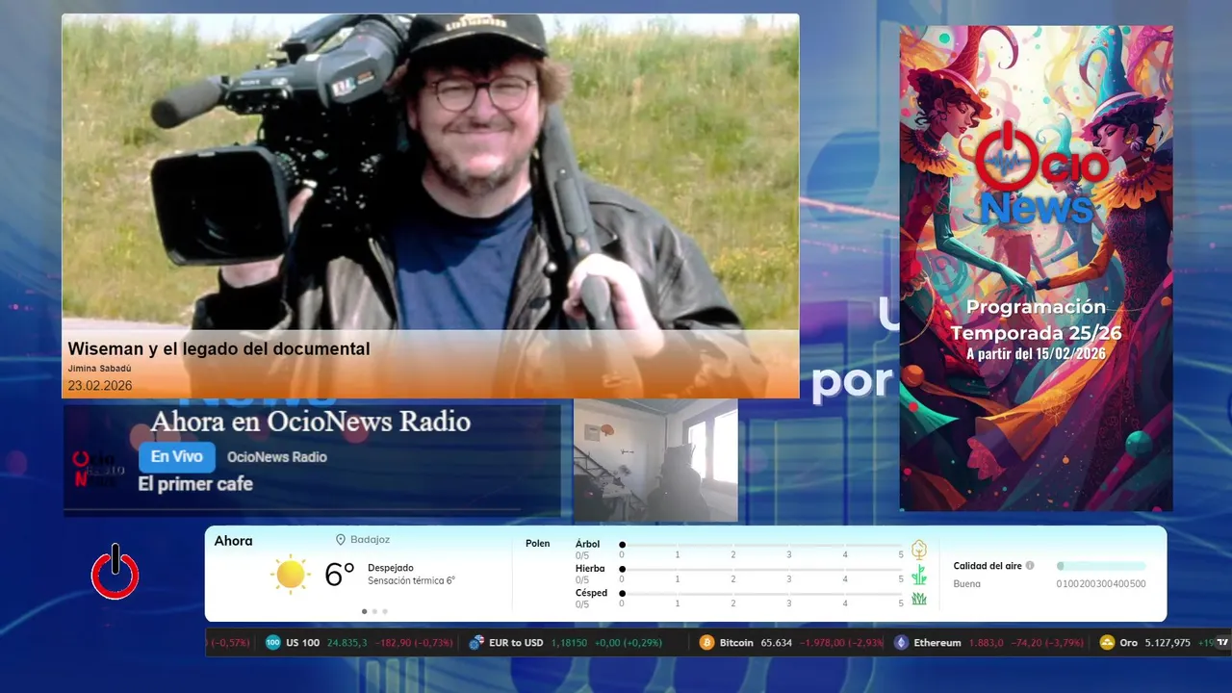Click the Césped pollen level slider
The width and height of the screenshot is (1232, 693).
(761, 594)
